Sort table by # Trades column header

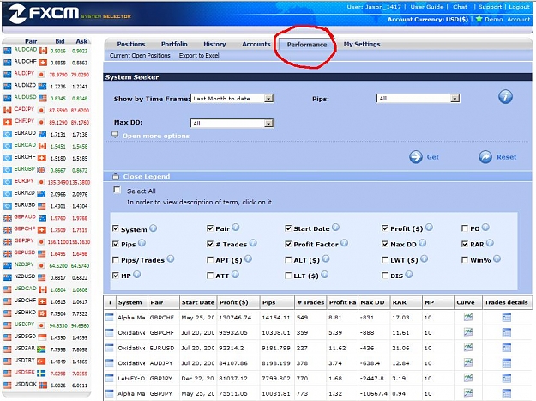(x=310, y=302)
